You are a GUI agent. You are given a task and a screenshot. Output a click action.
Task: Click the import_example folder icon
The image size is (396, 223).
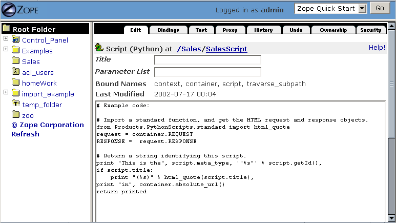(x=16, y=93)
